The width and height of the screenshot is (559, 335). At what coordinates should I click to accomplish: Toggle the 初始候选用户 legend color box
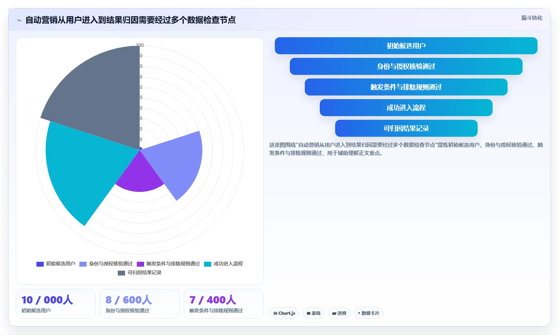40,264
